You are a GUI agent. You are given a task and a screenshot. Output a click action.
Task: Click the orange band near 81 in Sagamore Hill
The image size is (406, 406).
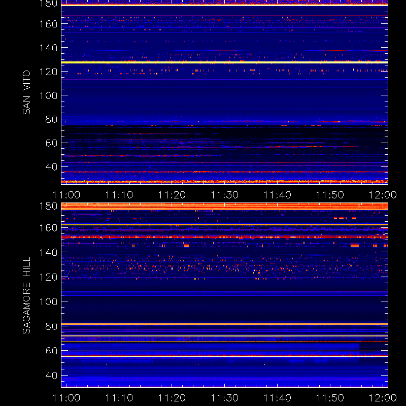224,324
